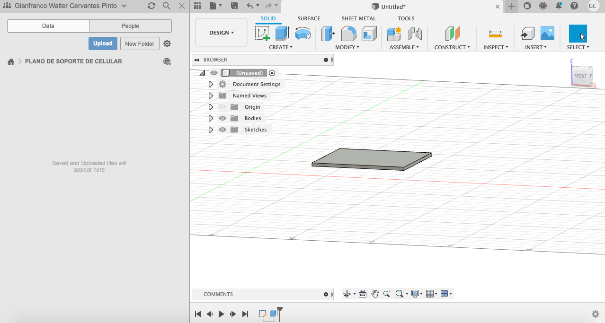Expand the Bodies node
Screen dimensions: 605x323
pos(211,118)
